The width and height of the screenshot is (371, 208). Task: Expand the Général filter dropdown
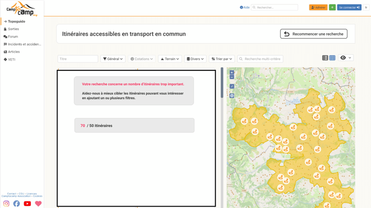coord(113,59)
